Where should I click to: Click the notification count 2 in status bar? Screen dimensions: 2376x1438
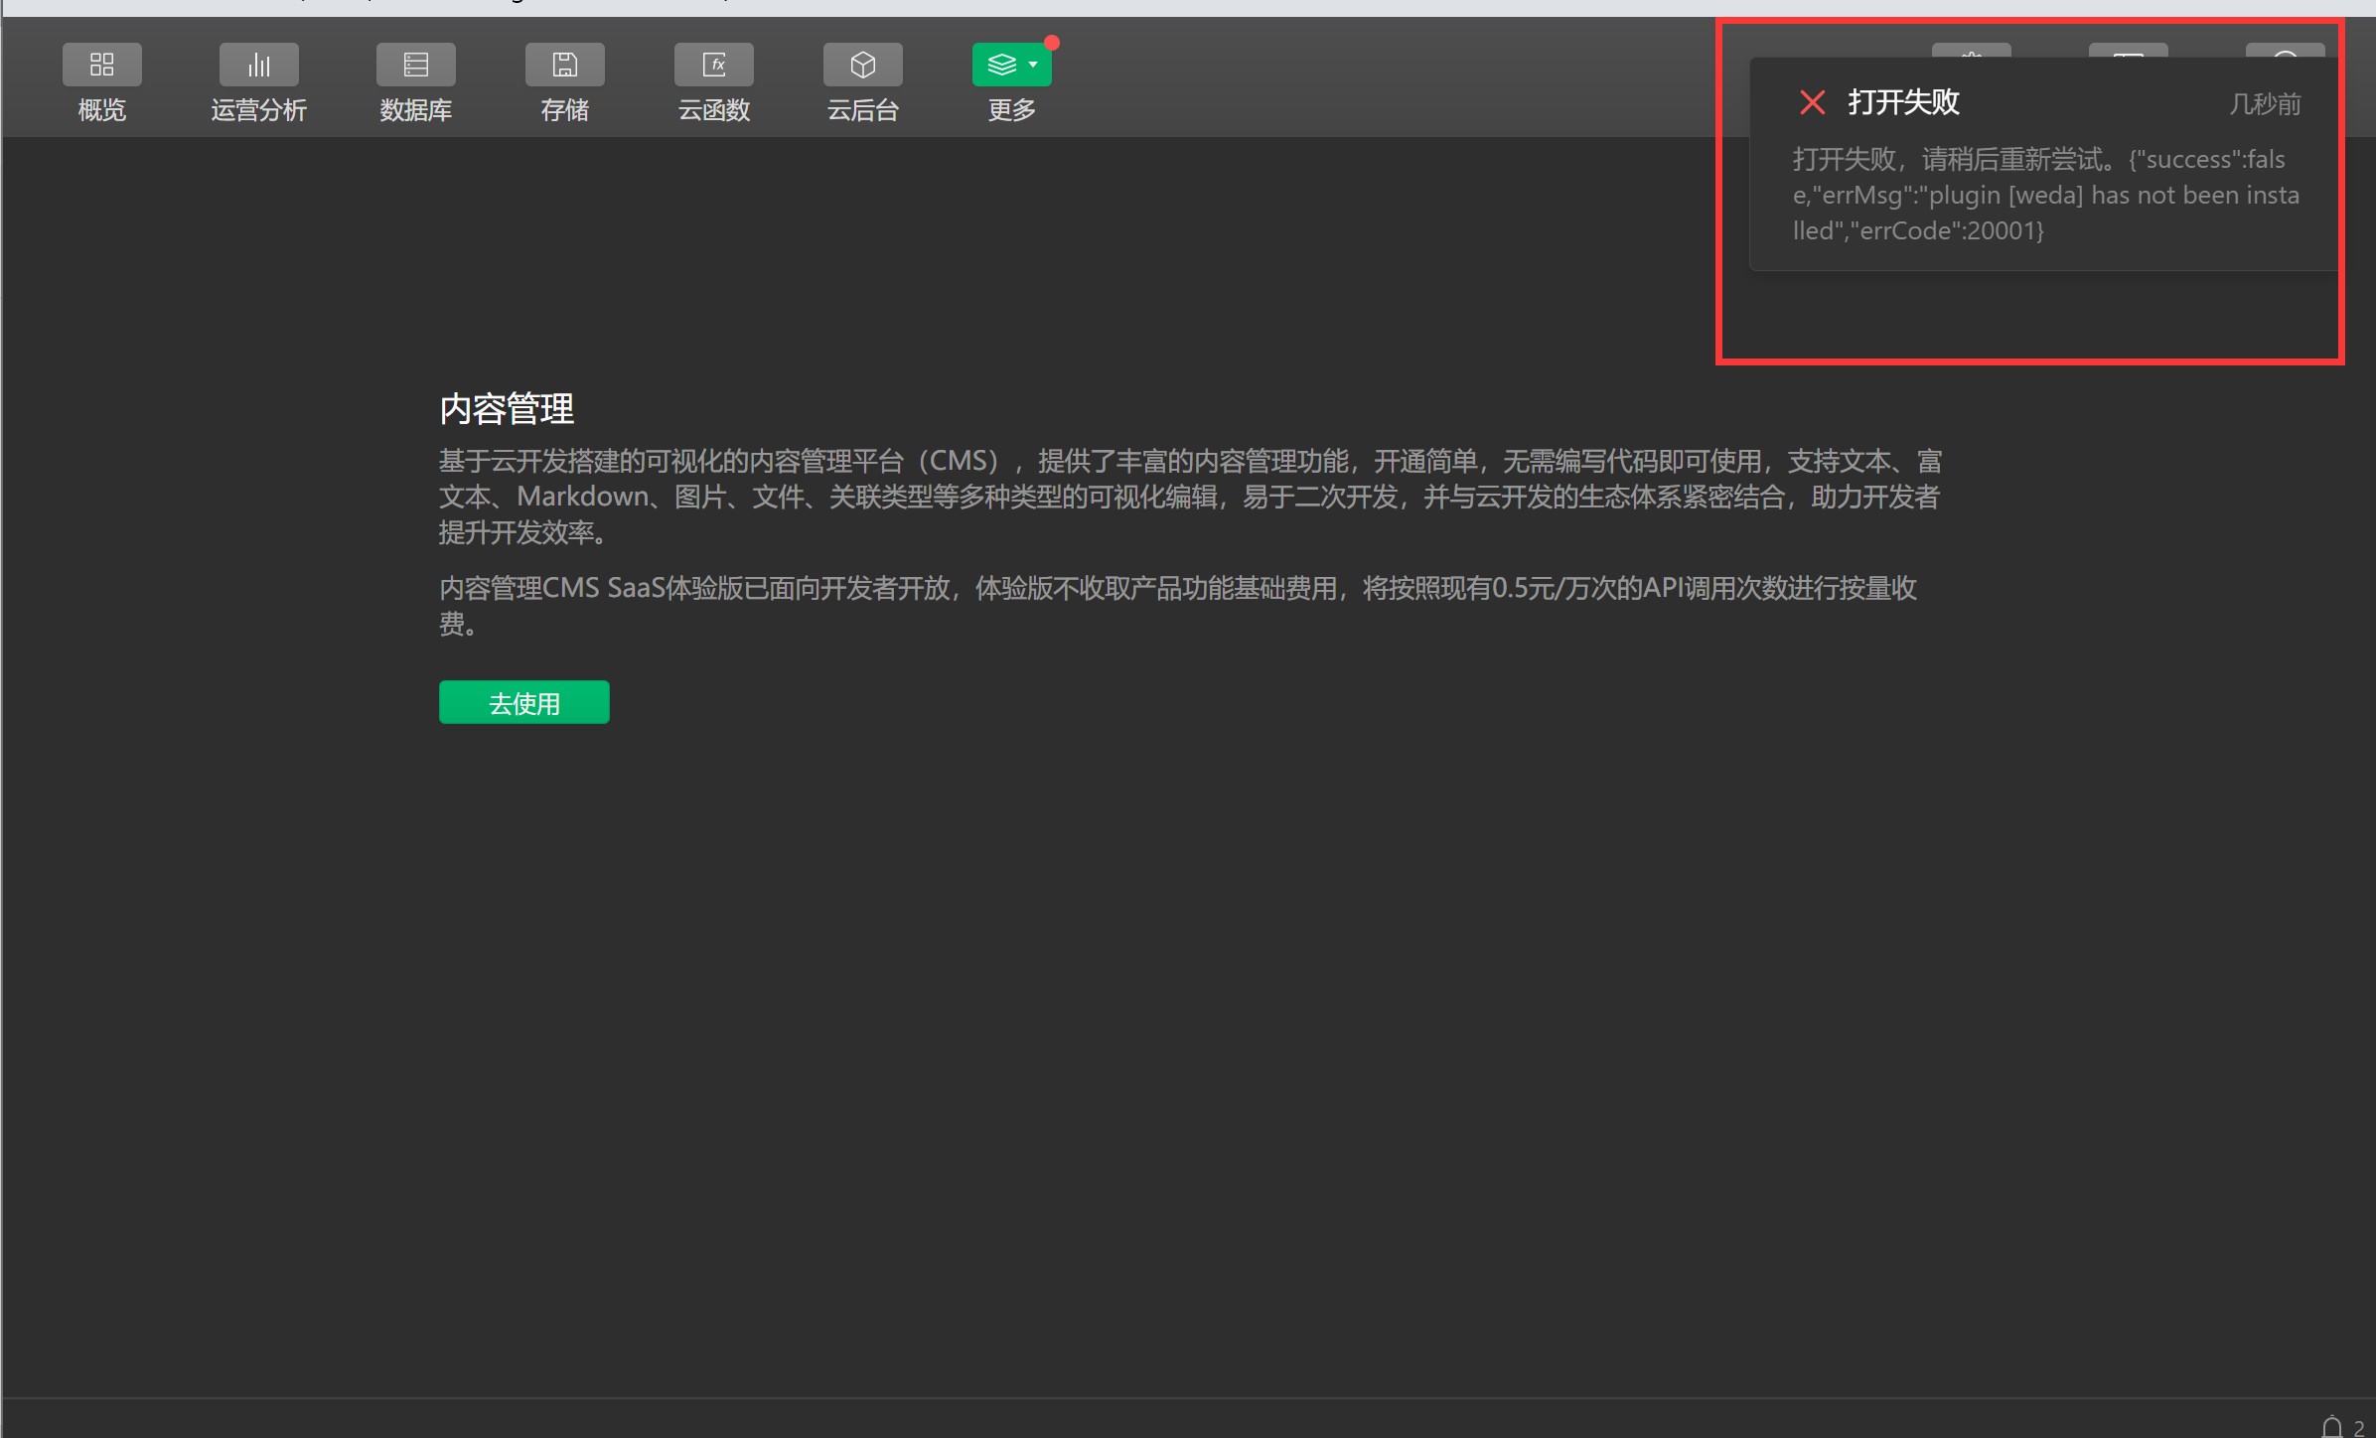pyautogui.click(x=2359, y=1428)
